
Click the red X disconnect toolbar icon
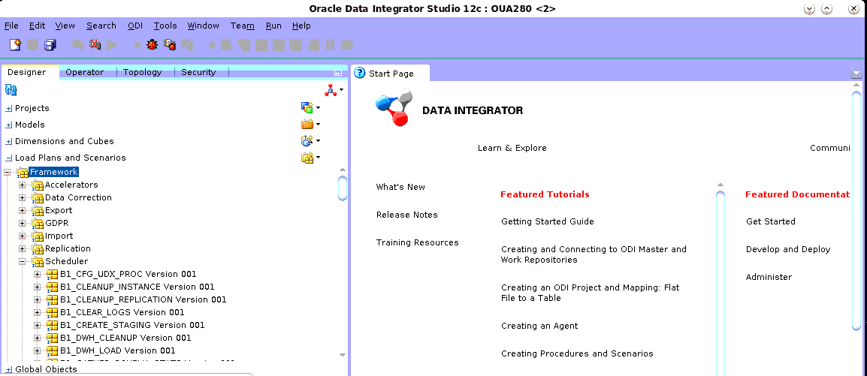(95, 45)
